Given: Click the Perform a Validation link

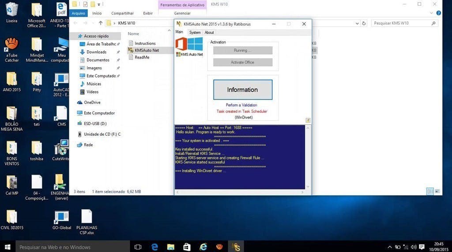Looking at the screenshot, I should tap(241, 105).
